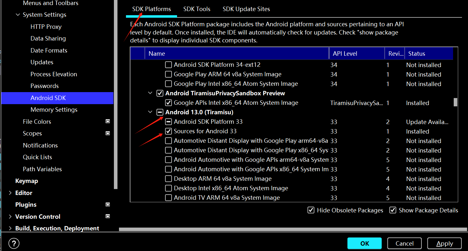Toggle the Android 13.0 (Tiramisu) group checkbox

click(160, 112)
